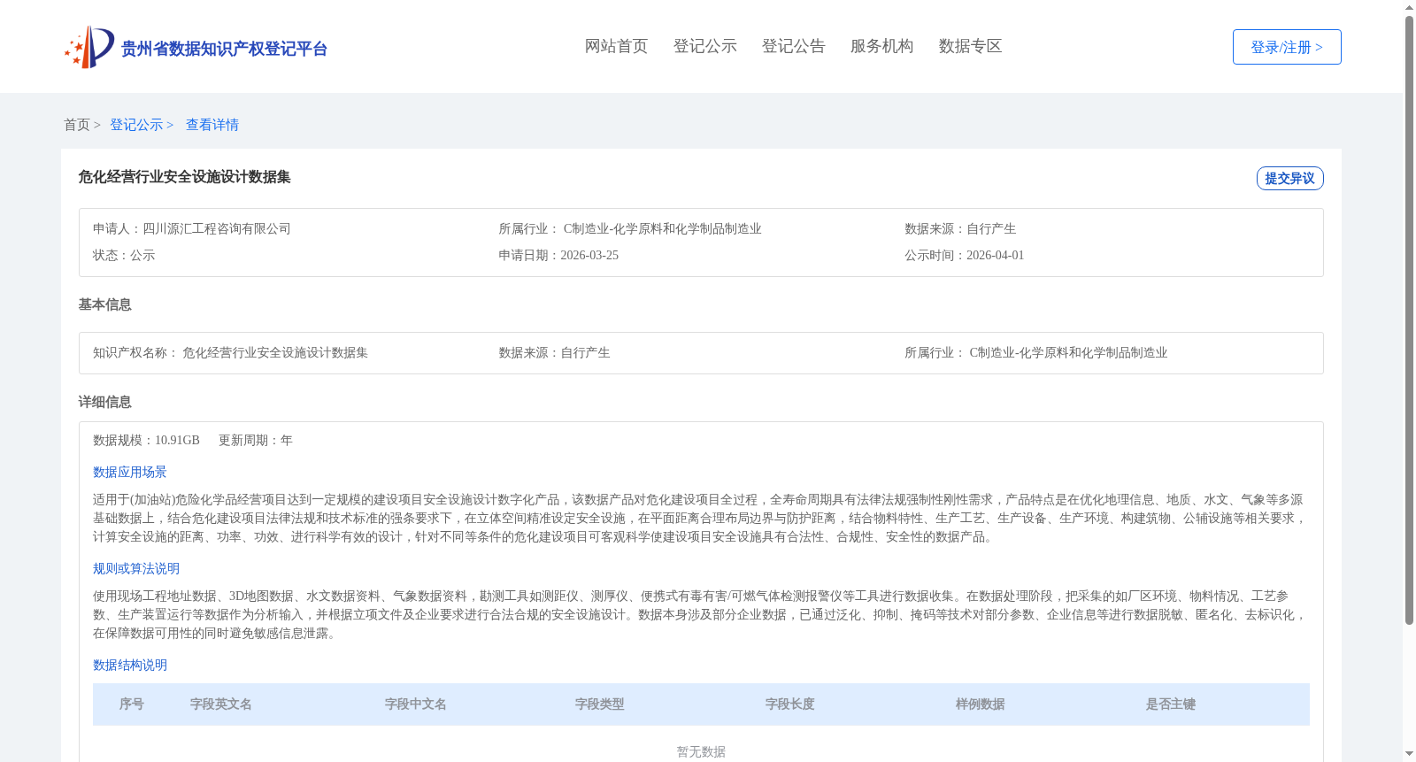
Task: Select 服务机构 in the navigation bar
Action: [x=881, y=46]
